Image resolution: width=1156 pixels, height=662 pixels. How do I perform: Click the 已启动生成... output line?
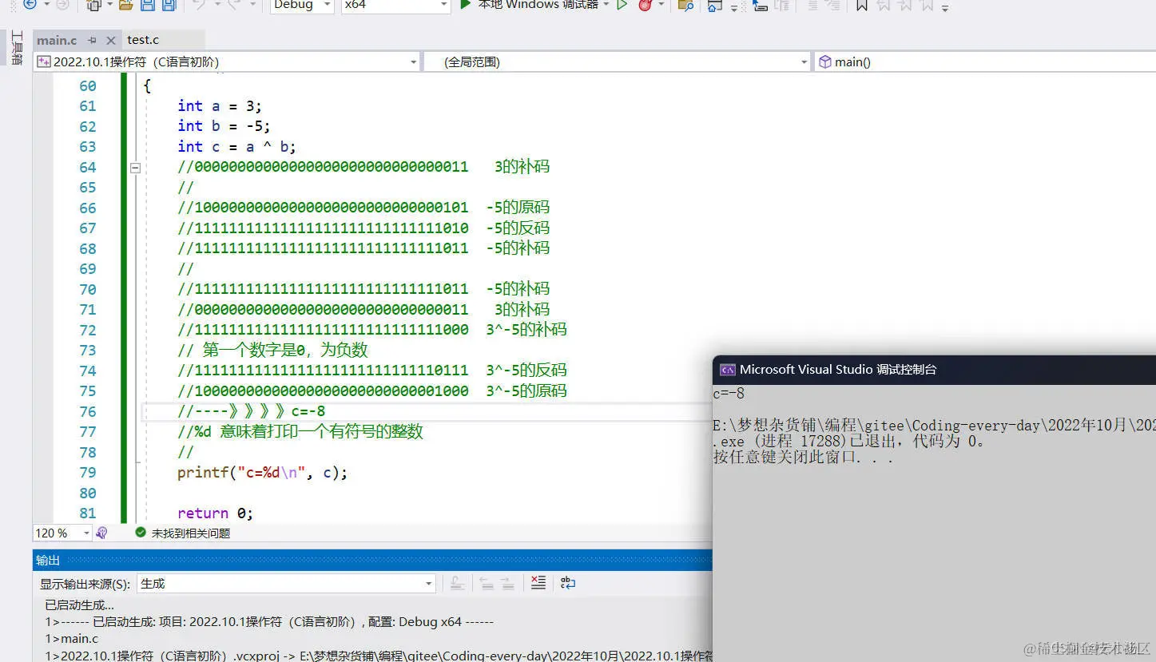coord(79,605)
